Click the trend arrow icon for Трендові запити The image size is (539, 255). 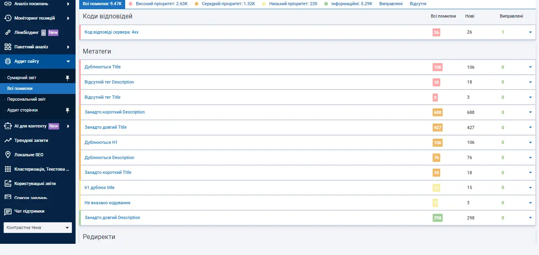click(8, 140)
